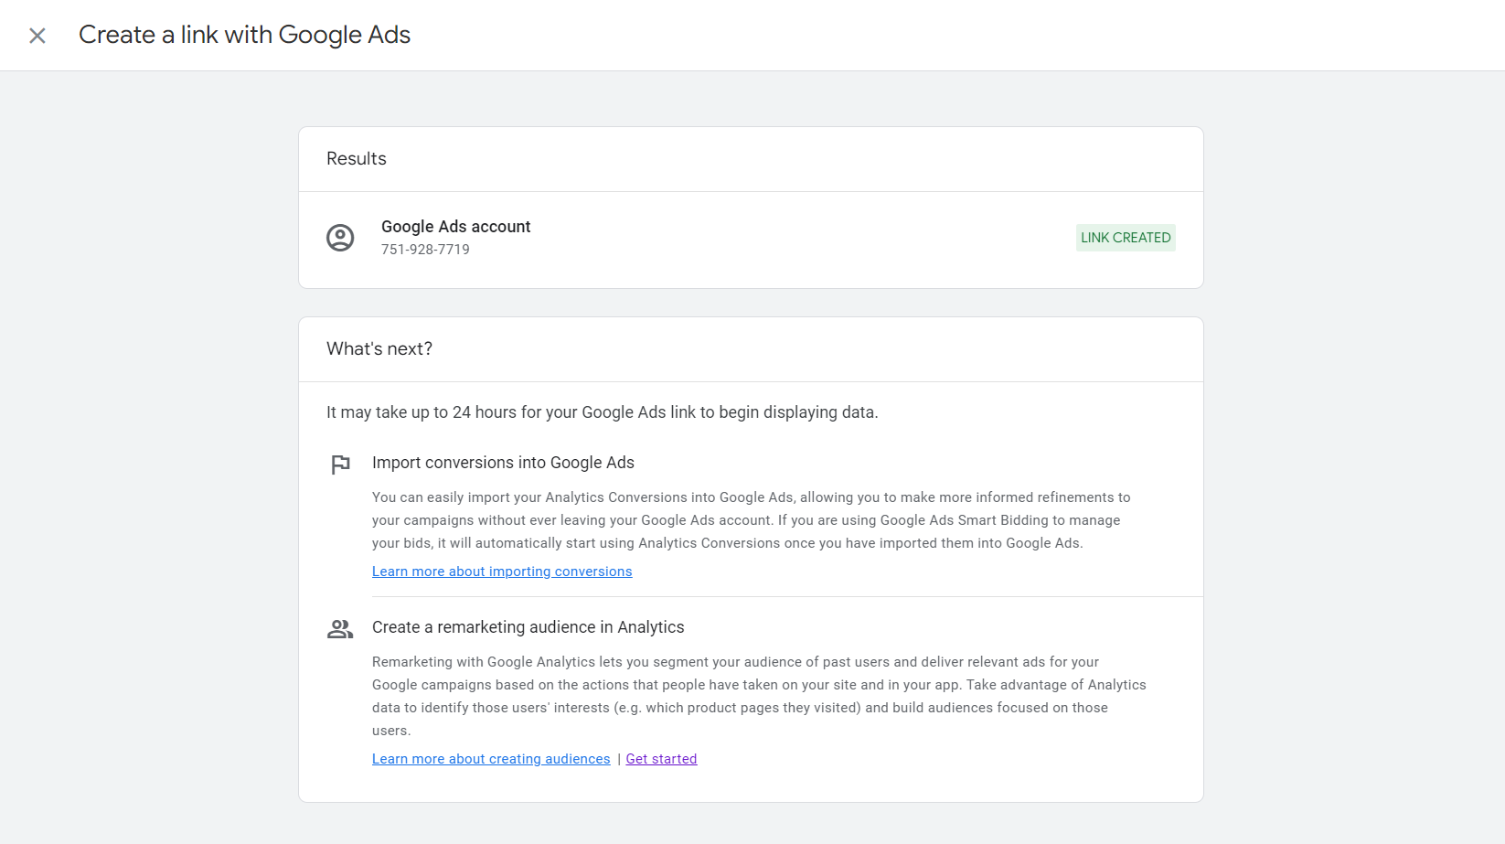Click the Get started link
Viewport: 1505px width, 844px height.
point(661,759)
